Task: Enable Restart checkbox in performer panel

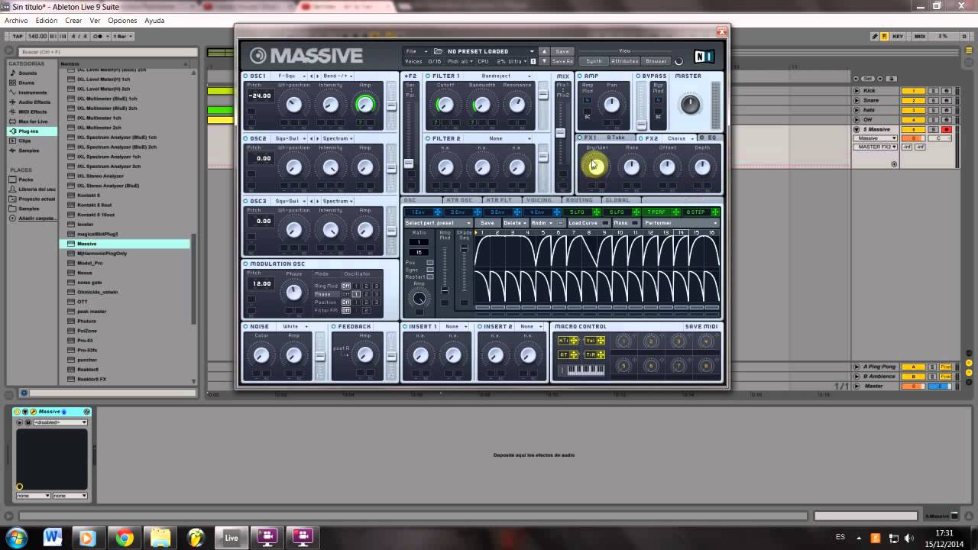Action: [x=430, y=277]
